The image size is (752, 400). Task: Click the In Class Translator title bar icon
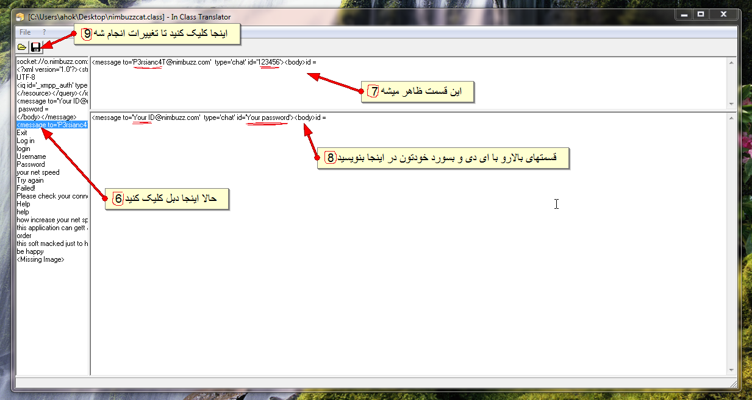point(21,16)
